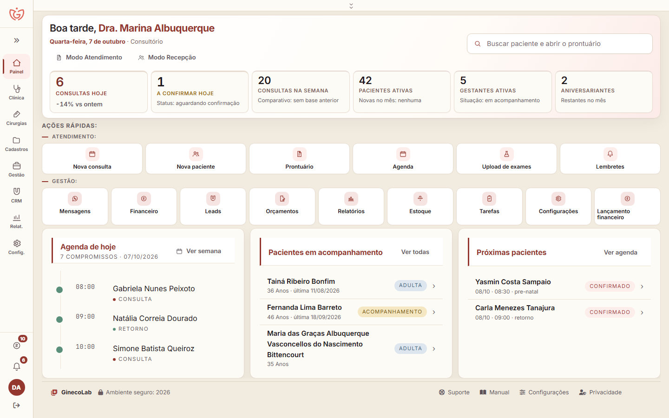The image size is (669, 418).
Task: Open the notifications bell with badge 6
Action: pos(17,366)
